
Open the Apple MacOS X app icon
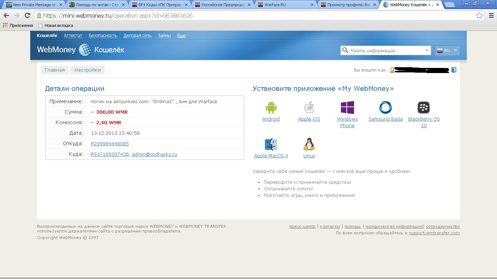pos(271,144)
